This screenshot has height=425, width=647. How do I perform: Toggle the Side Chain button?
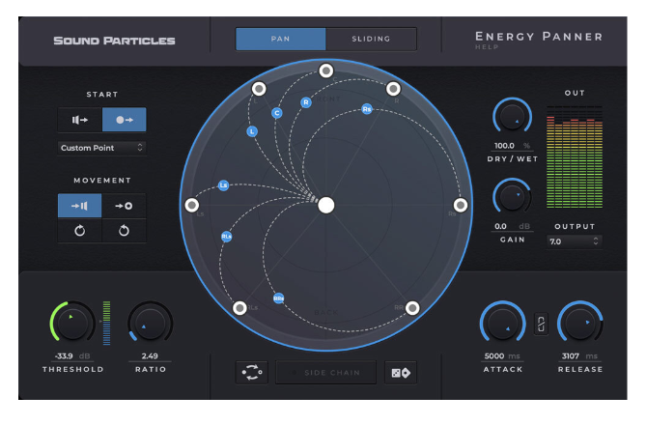click(x=325, y=373)
